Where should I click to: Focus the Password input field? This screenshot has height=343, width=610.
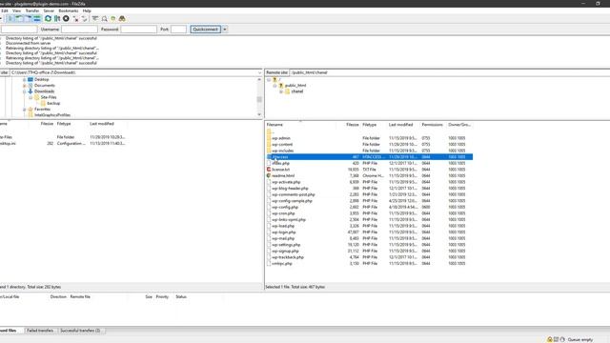(139, 30)
